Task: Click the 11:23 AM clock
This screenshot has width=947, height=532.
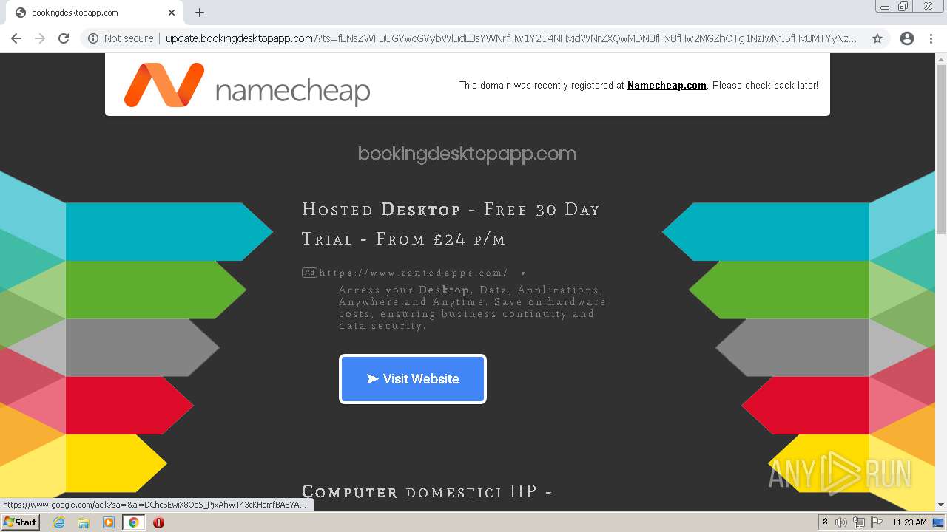Action: coord(909,522)
